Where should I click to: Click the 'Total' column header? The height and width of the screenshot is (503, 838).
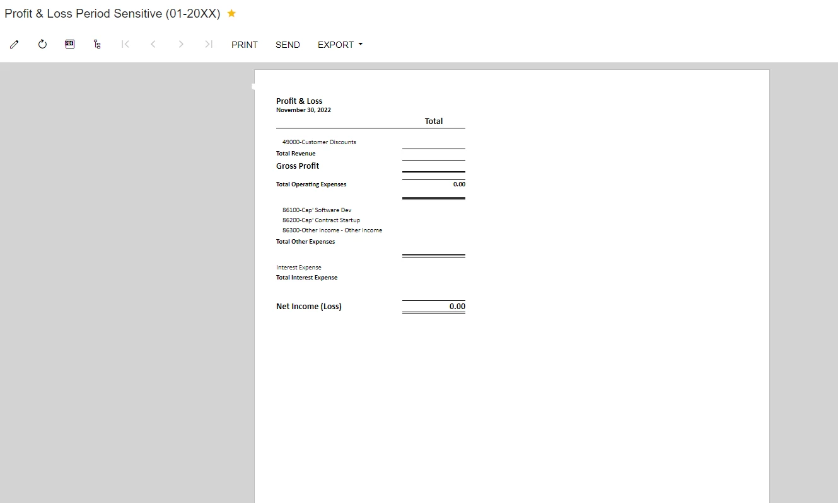tap(434, 121)
